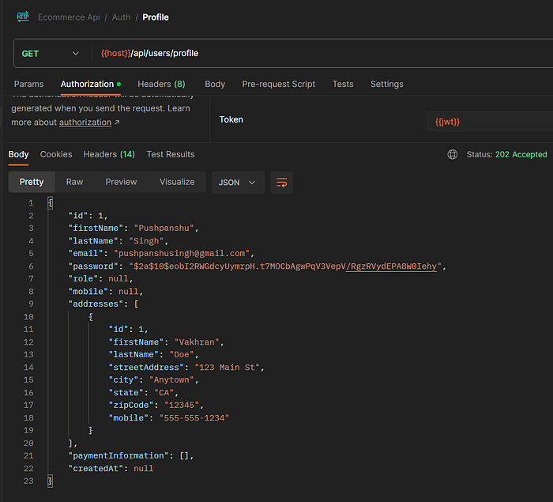Select the Visualize response view
Screen dimensions: 553x502
(177, 182)
